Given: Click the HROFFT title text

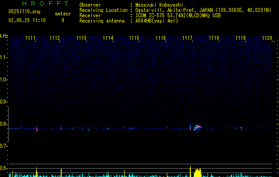Looking at the screenshot, I should pos(46,4).
